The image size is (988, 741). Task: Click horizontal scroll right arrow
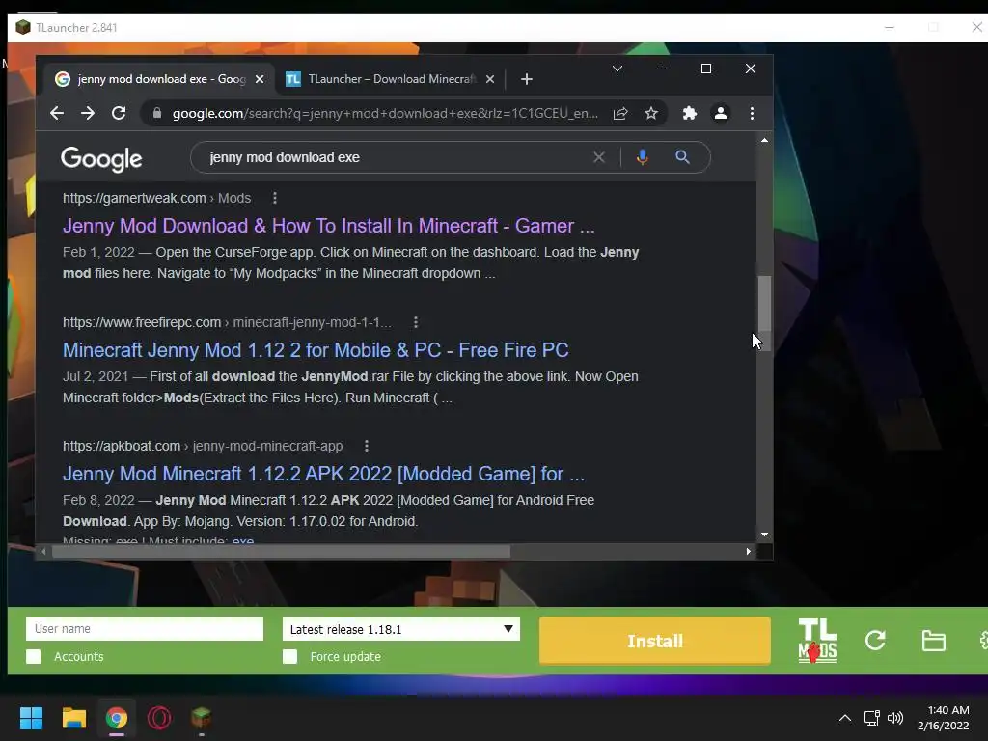pyautogui.click(x=748, y=551)
